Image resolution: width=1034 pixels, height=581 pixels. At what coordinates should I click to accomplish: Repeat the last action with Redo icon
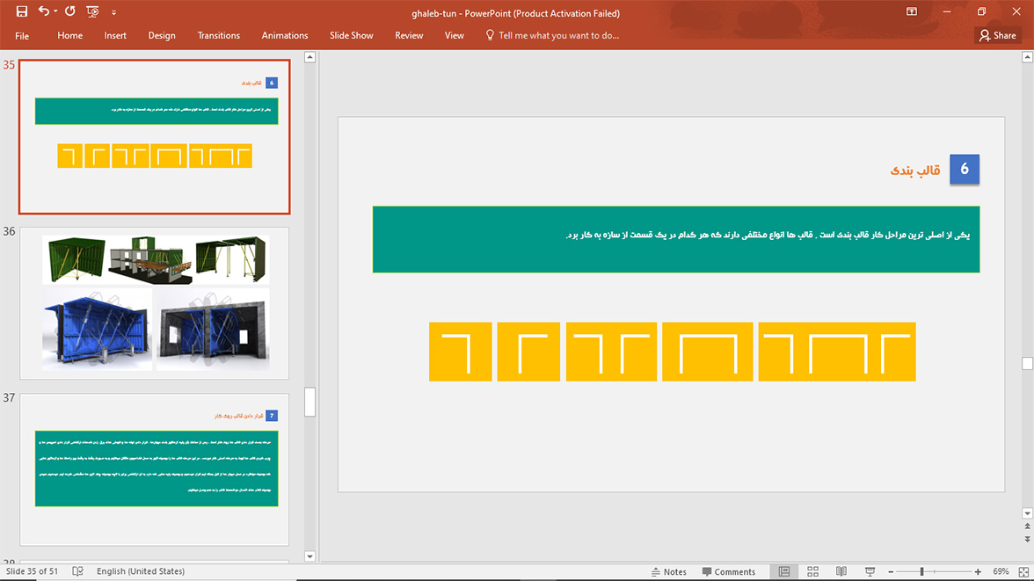pos(70,11)
